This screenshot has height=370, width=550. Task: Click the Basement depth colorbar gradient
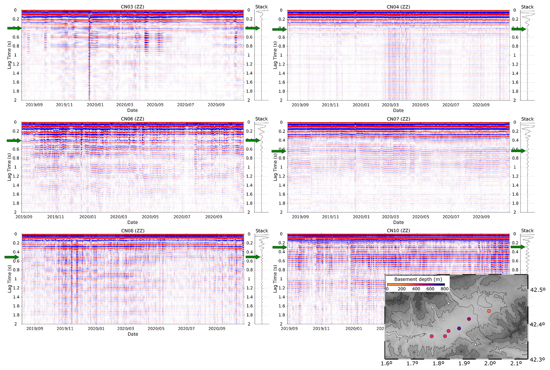coord(416,285)
